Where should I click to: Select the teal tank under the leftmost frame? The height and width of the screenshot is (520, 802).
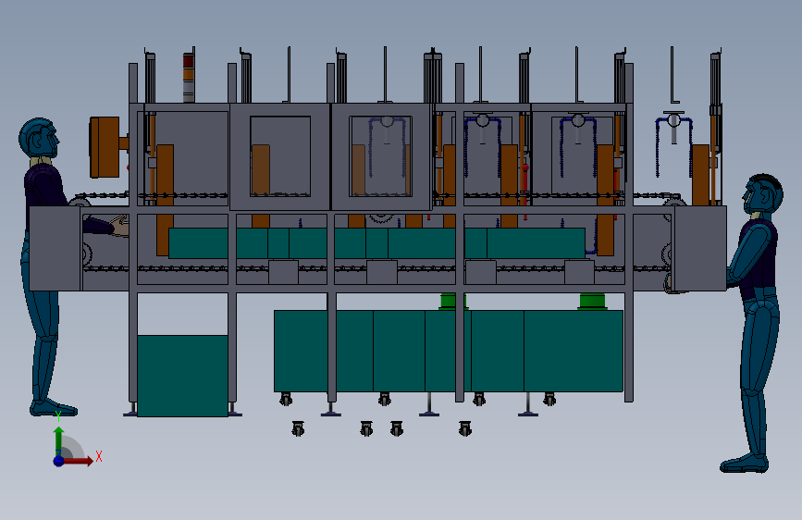point(182,376)
